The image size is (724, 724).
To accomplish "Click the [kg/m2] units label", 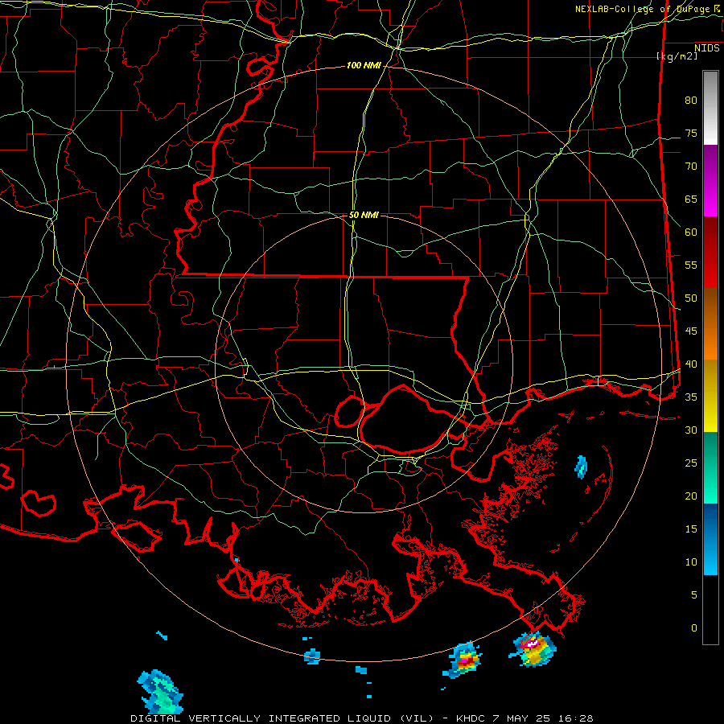I will click(677, 56).
